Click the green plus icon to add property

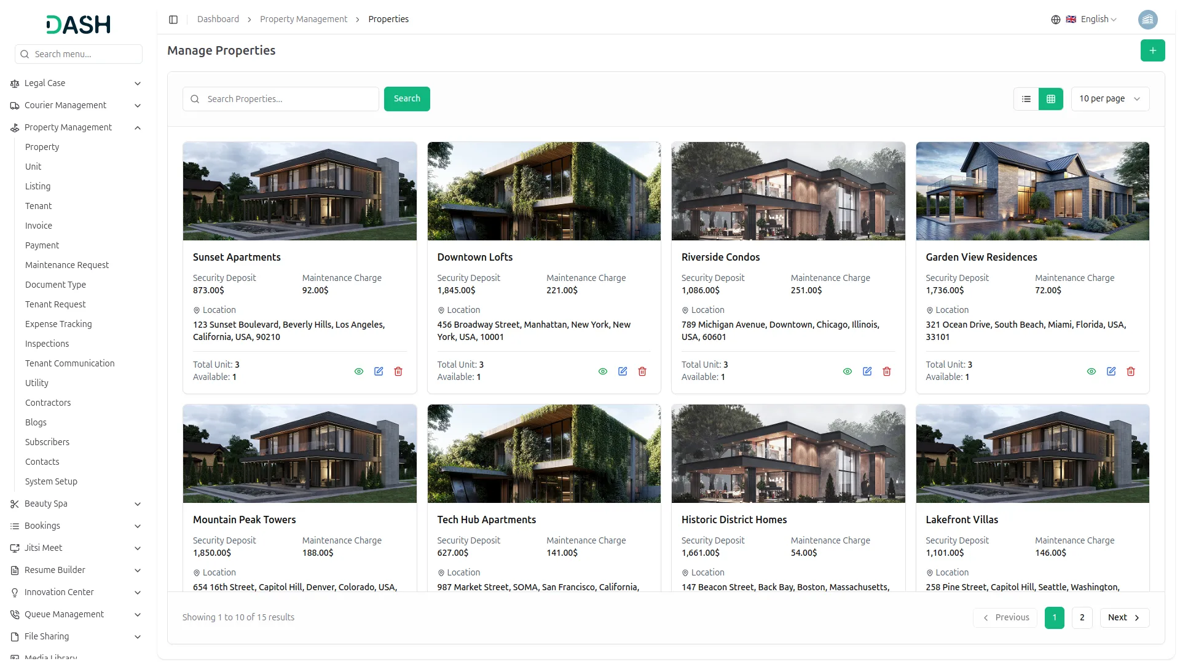(x=1153, y=50)
